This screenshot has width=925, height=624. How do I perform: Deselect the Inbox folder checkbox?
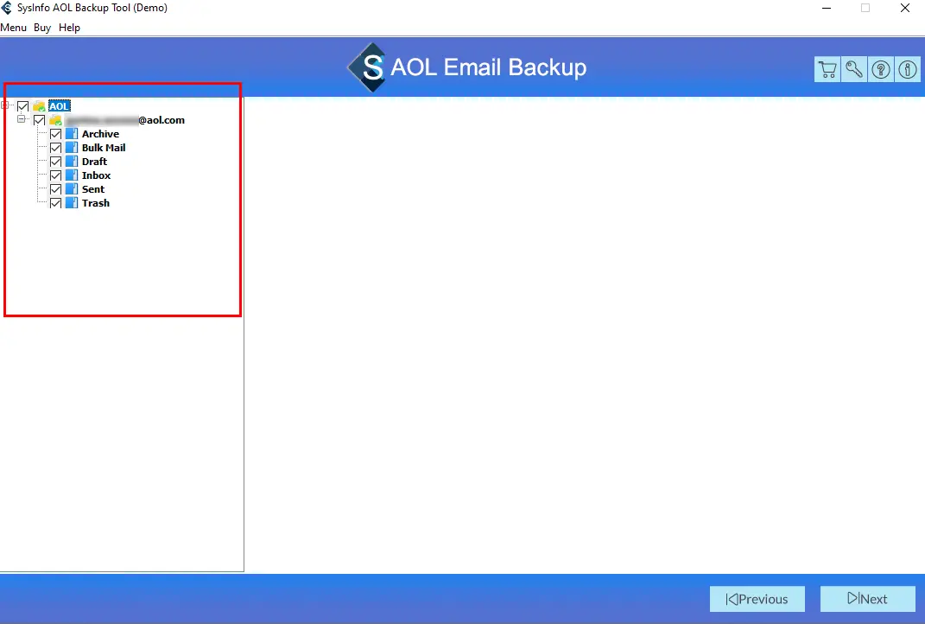56,175
